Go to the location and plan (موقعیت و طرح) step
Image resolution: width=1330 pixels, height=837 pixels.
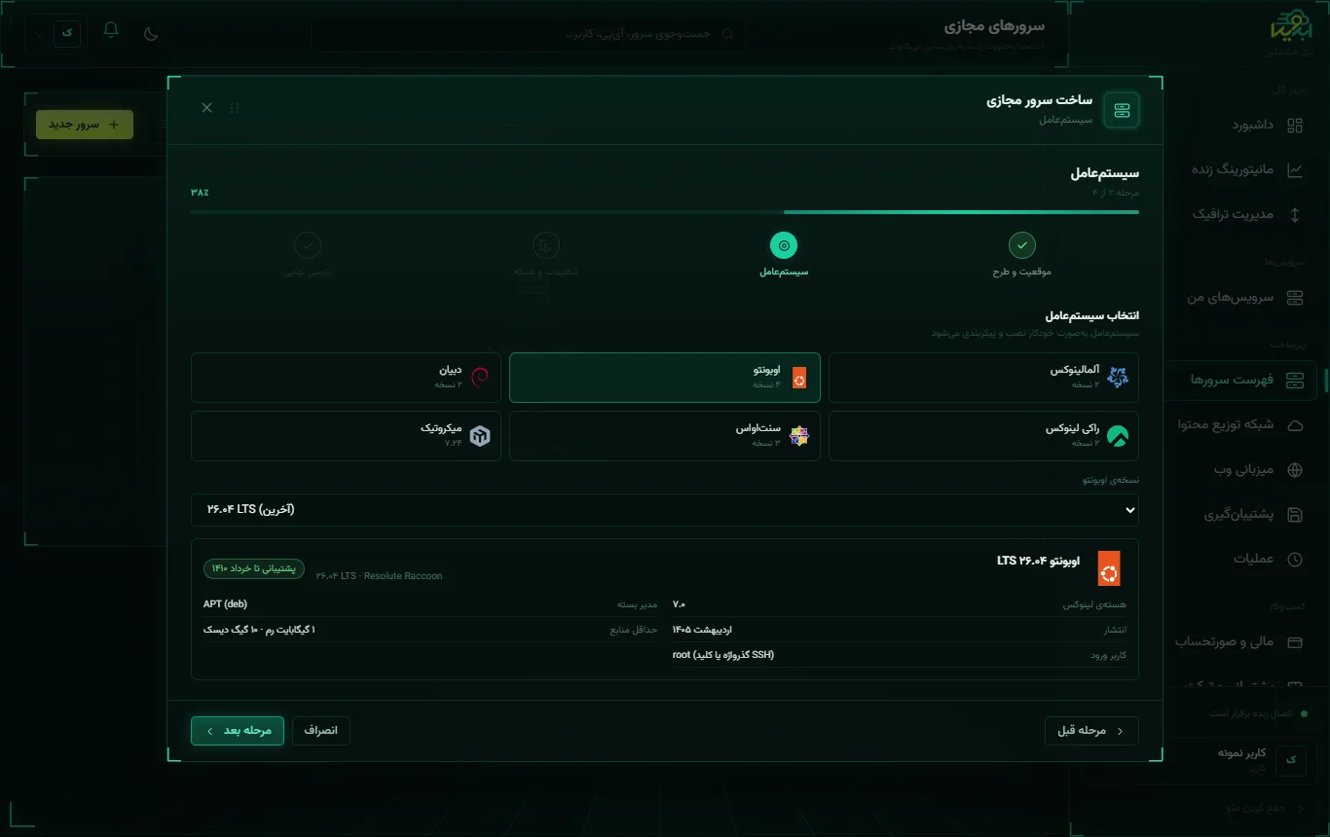(1021, 255)
